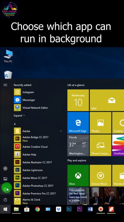Open the Adobe folder in app list
This screenshot has width=124, height=222.
pos(38,131)
